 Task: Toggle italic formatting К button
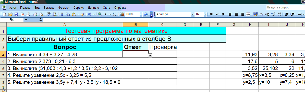point(217,14)
